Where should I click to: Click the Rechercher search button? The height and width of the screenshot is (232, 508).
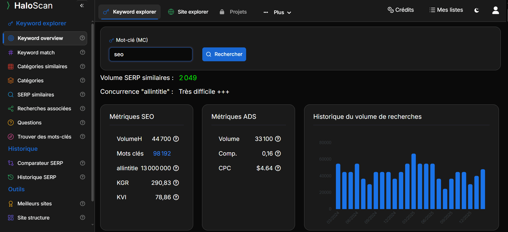tap(224, 54)
